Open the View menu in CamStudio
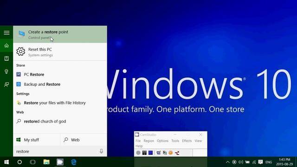Viewport: 297px width, 167px height. tap(198, 141)
